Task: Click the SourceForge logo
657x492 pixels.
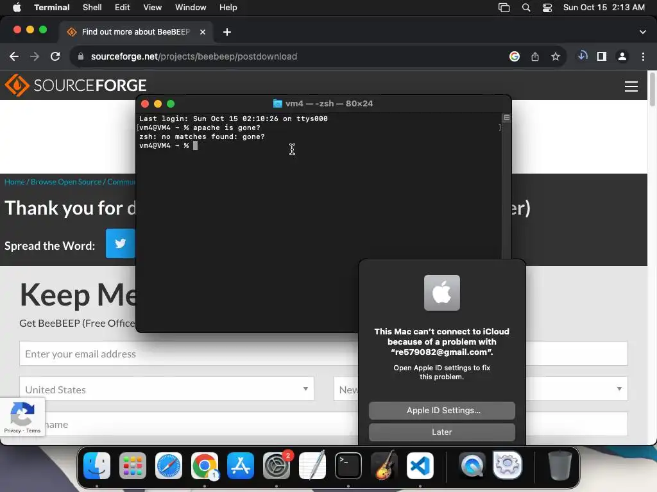Action: pos(76,85)
